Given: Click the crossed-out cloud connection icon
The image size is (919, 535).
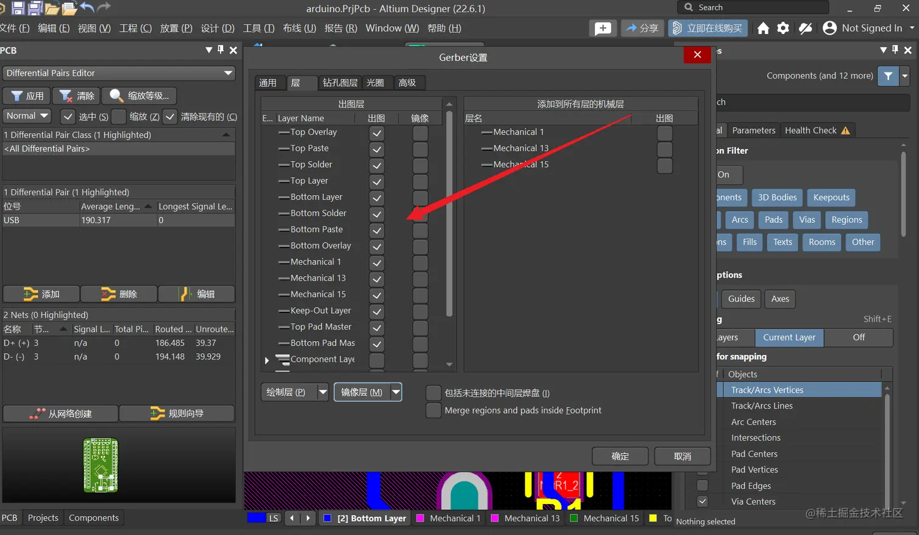Looking at the screenshot, I should (x=805, y=29).
